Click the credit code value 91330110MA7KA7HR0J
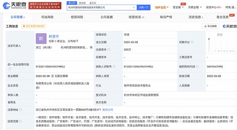 coord(50,67)
